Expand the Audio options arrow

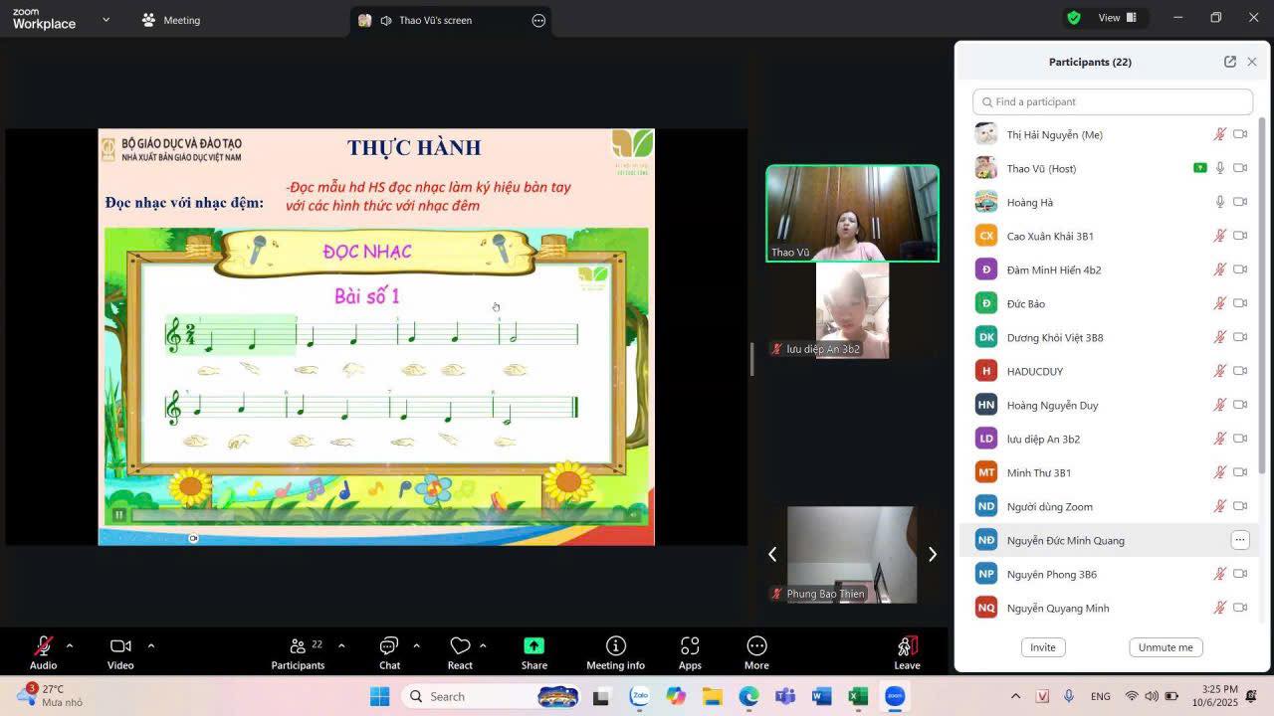70,645
